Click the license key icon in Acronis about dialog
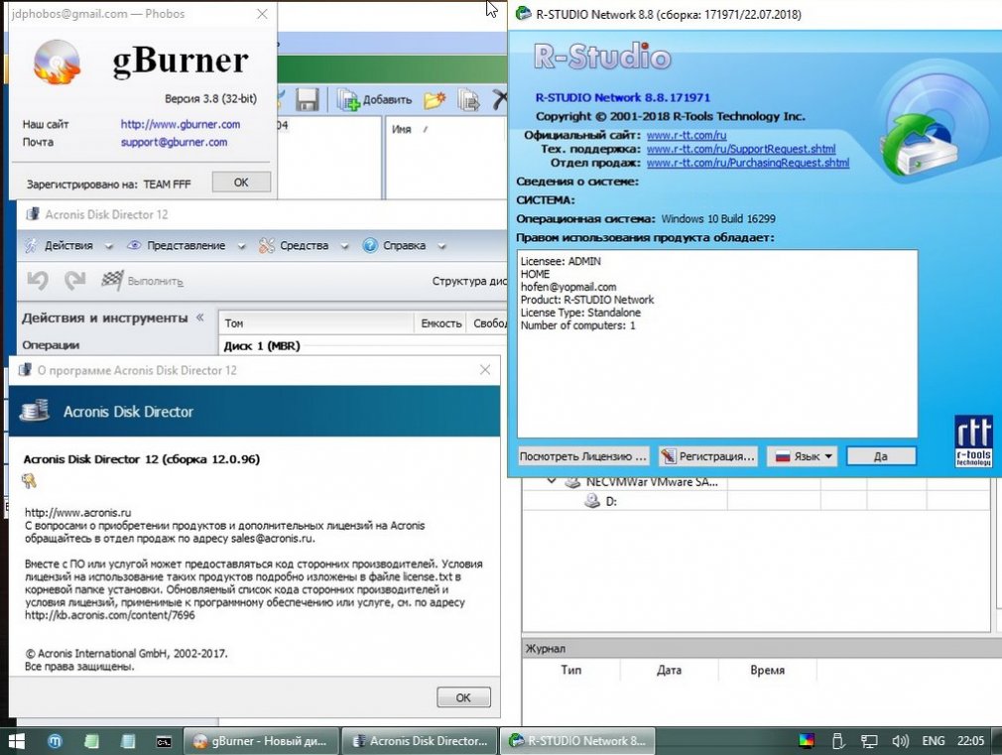 click(29, 481)
